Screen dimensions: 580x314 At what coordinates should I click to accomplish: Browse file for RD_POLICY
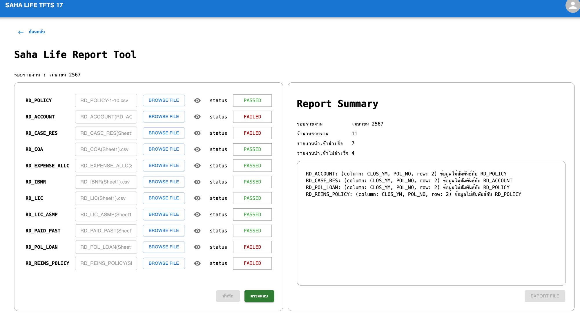[164, 100]
